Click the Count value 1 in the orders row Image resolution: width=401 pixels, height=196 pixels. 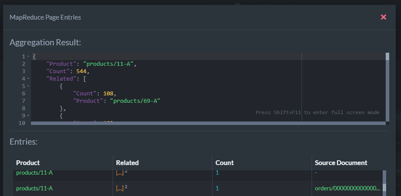[217, 188]
